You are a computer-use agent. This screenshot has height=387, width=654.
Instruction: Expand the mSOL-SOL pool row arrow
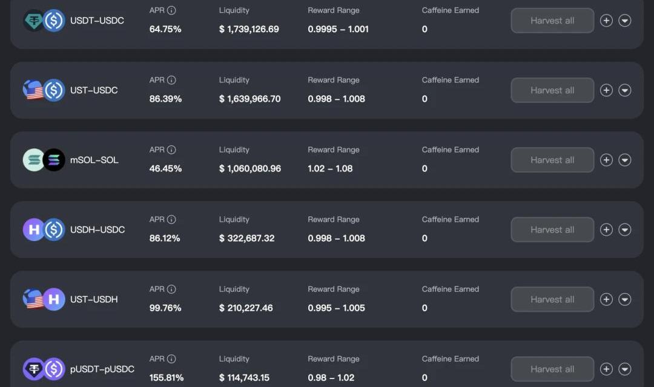pyautogui.click(x=624, y=160)
